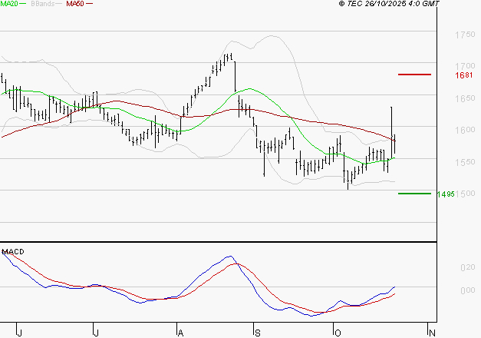Click the red 1681 resistance value
Screen dimensions: 481x338
tap(464, 75)
